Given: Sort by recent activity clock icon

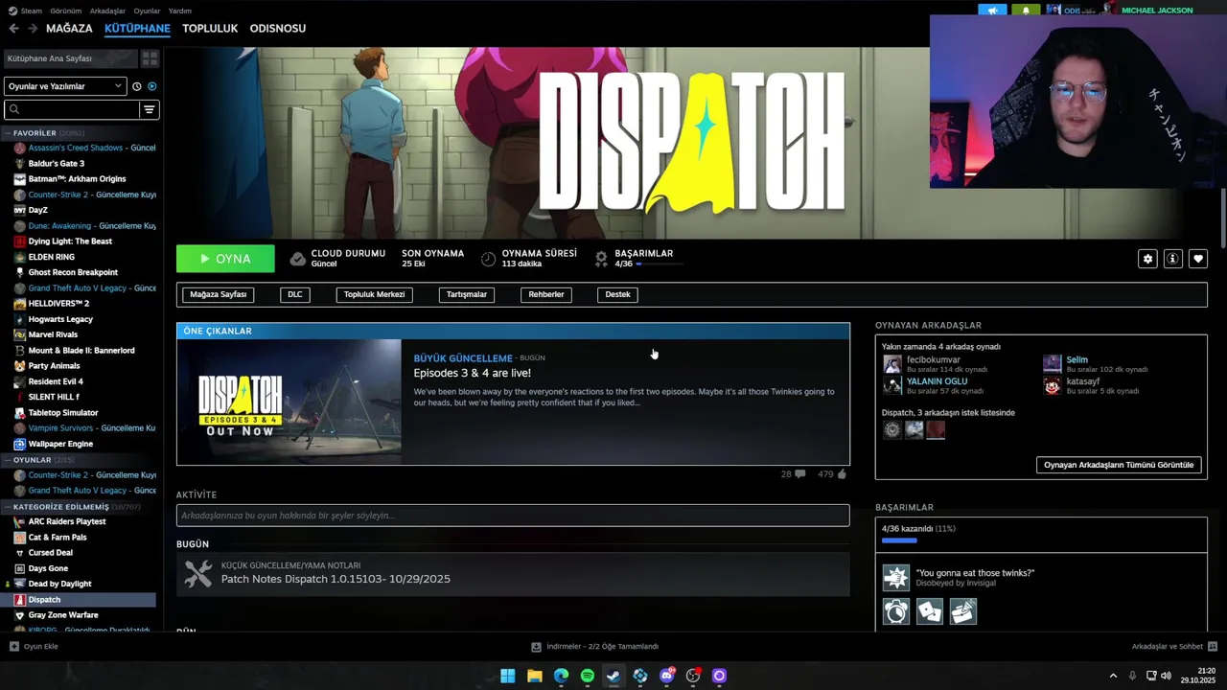Looking at the screenshot, I should [x=137, y=86].
